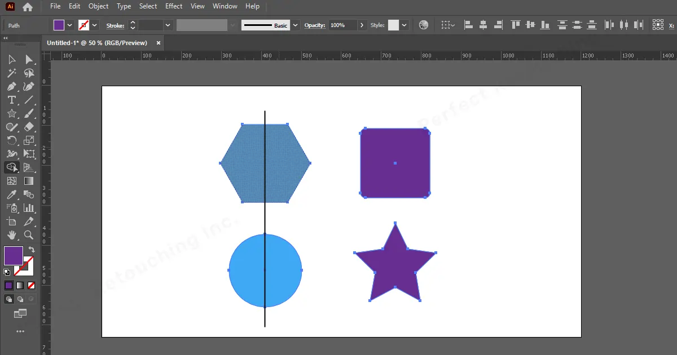
Task: Set paint mode to None
Action: pyautogui.click(x=32, y=286)
